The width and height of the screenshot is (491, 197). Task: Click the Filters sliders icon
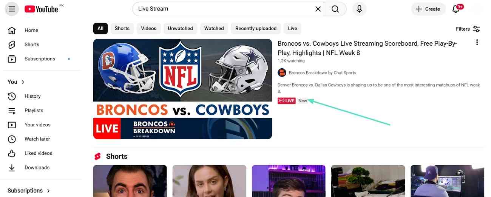pyautogui.click(x=476, y=29)
